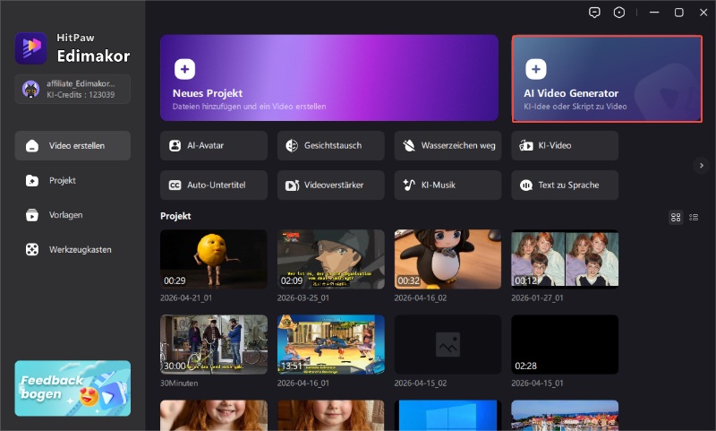Open the Auto-Untertitel subtitle tool
Screen dimensions: 716x431
pos(214,185)
